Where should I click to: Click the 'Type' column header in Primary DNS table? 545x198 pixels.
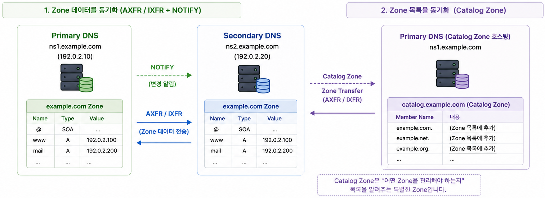(68, 118)
